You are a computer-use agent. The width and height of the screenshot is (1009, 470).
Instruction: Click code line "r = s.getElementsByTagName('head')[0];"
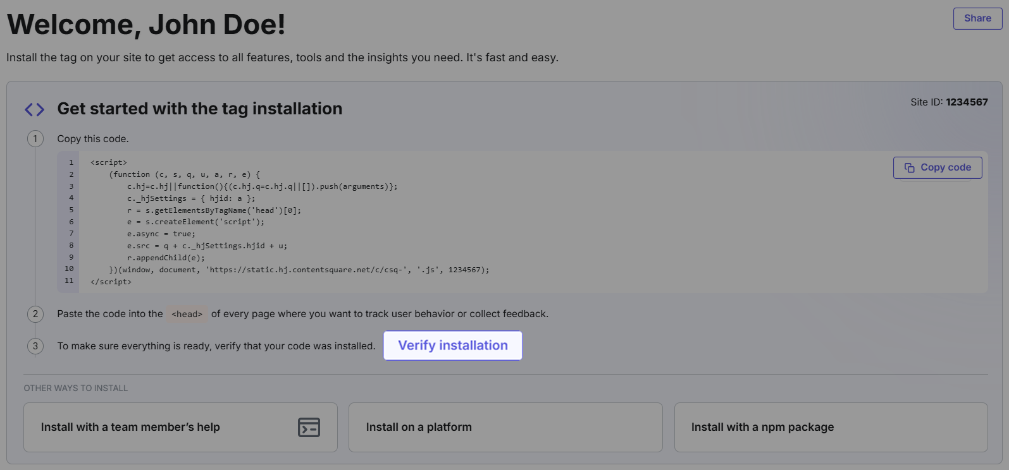[x=214, y=210]
